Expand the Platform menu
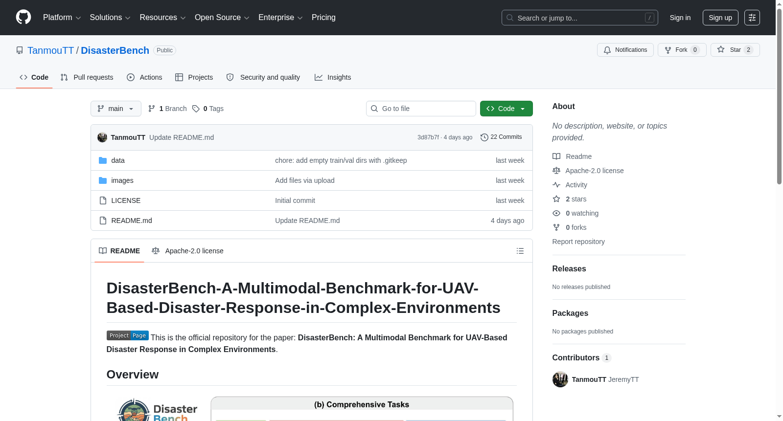The image size is (783, 421). click(62, 18)
